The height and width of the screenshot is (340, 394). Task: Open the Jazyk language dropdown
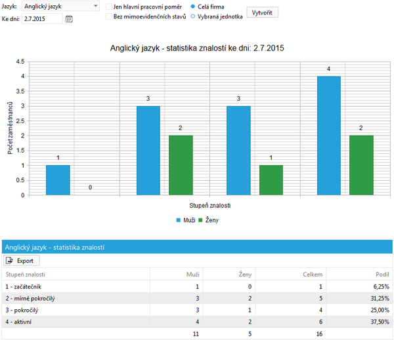60,7
